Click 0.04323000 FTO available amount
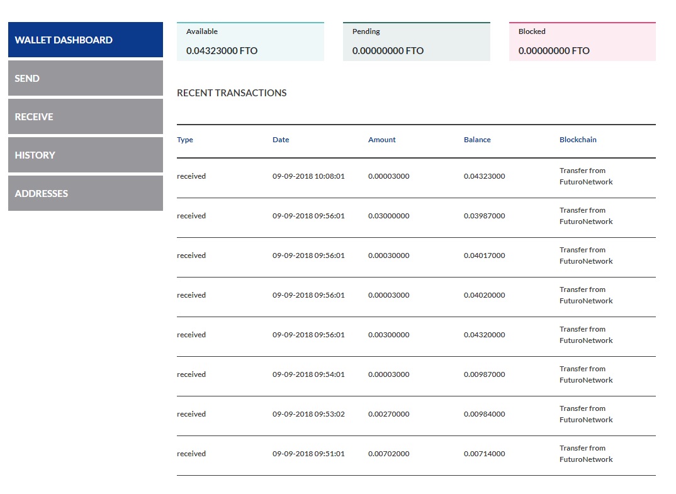 [x=222, y=51]
